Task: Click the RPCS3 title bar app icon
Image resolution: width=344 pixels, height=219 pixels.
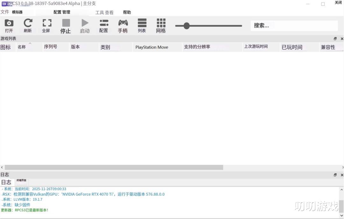Action: [x=4, y=4]
